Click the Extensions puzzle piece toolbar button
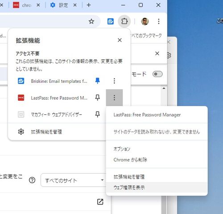The width and height of the screenshot is (223, 214). pos(124,21)
